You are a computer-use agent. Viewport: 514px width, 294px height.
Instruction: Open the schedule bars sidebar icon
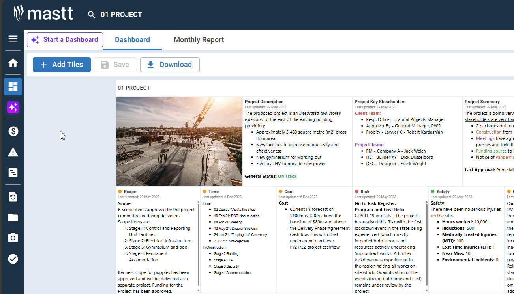pyautogui.click(x=13, y=173)
